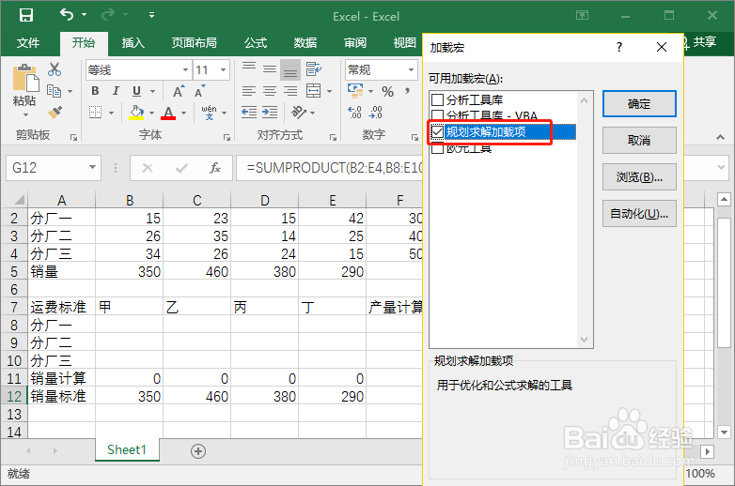Viewport: 735px width, 486px height.
Task: Open the Paste options dropdown arrow
Action: 25,114
